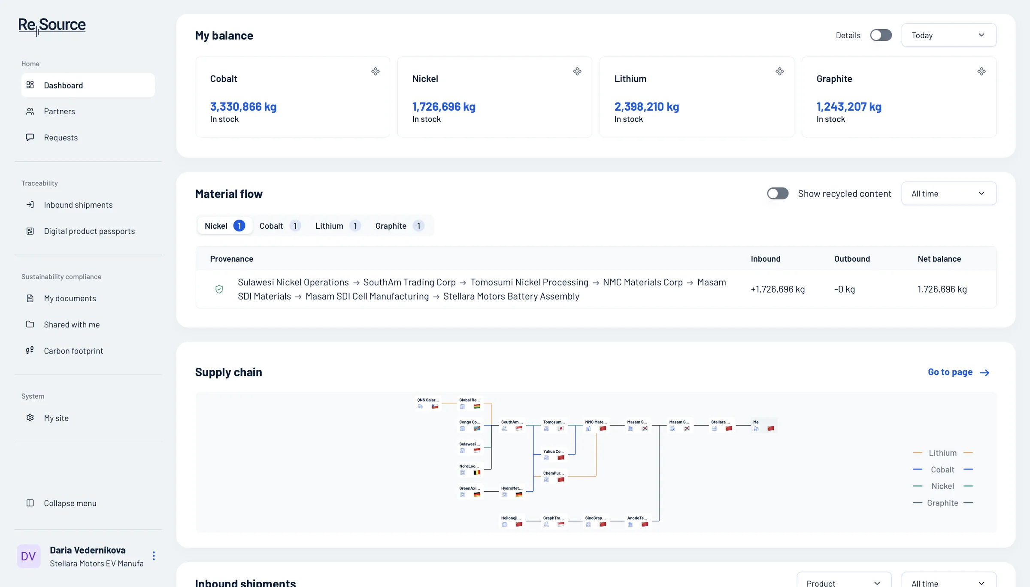The height and width of the screenshot is (587, 1030).
Task: Click the verified shield icon in provenance row
Action: 219,289
